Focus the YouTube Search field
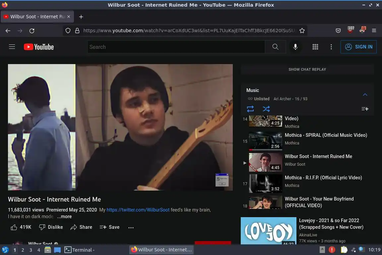Image resolution: width=382 pixels, height=255 pixels. point(176,47)
